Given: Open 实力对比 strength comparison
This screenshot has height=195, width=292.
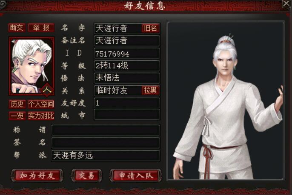Looking at the screenshot, I should 41,116.
